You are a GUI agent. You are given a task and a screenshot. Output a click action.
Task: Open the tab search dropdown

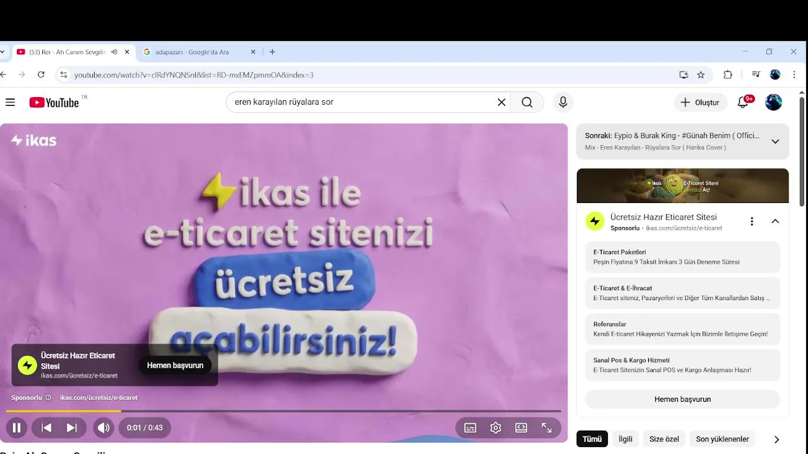tap(3, 52)
